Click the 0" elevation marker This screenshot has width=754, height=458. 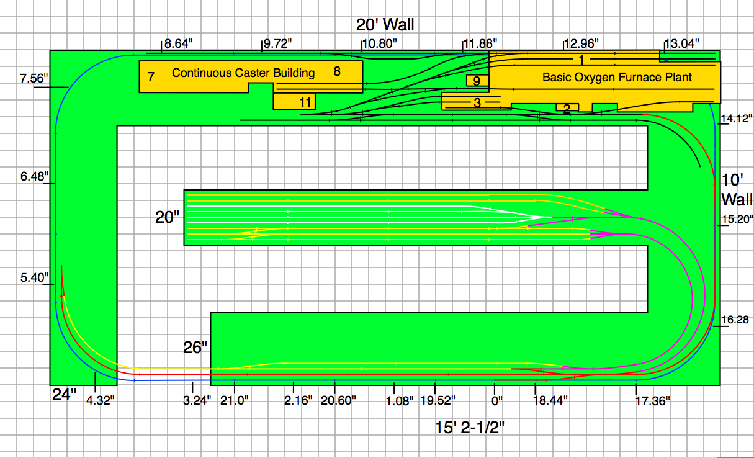point(497,401)
